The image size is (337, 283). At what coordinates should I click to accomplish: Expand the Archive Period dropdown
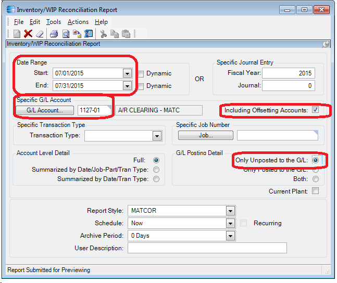230,236
